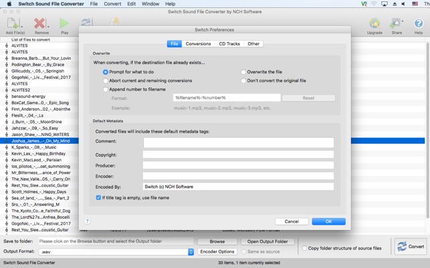Image resolution: width=430 pixels, height=268 pixels.
Task: Switch to the Conversions tab
Action: 198,44
